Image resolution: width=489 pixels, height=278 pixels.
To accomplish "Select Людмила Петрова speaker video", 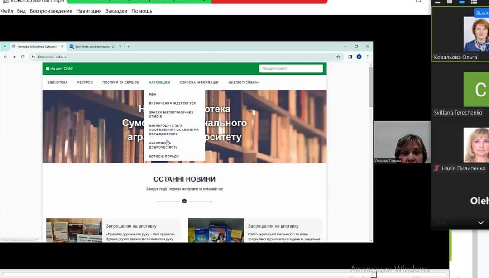I will click(x=403, y=142).
